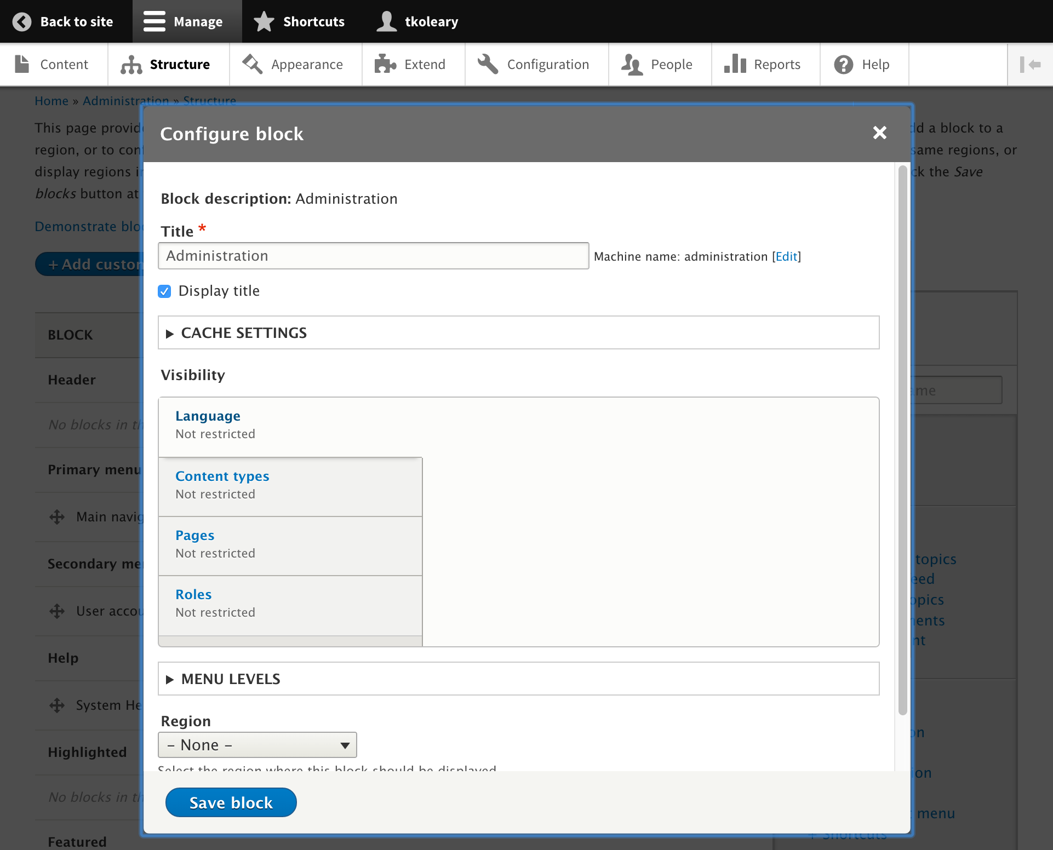This screenshot has height=850, width=1053.
Task: Open the Reports toolbar item
Action: coord(766,65)
